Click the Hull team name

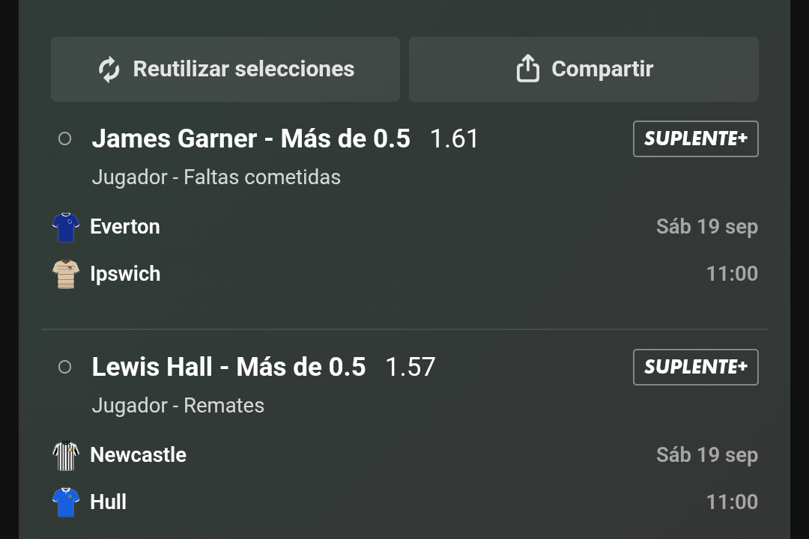tap(109, 502)
